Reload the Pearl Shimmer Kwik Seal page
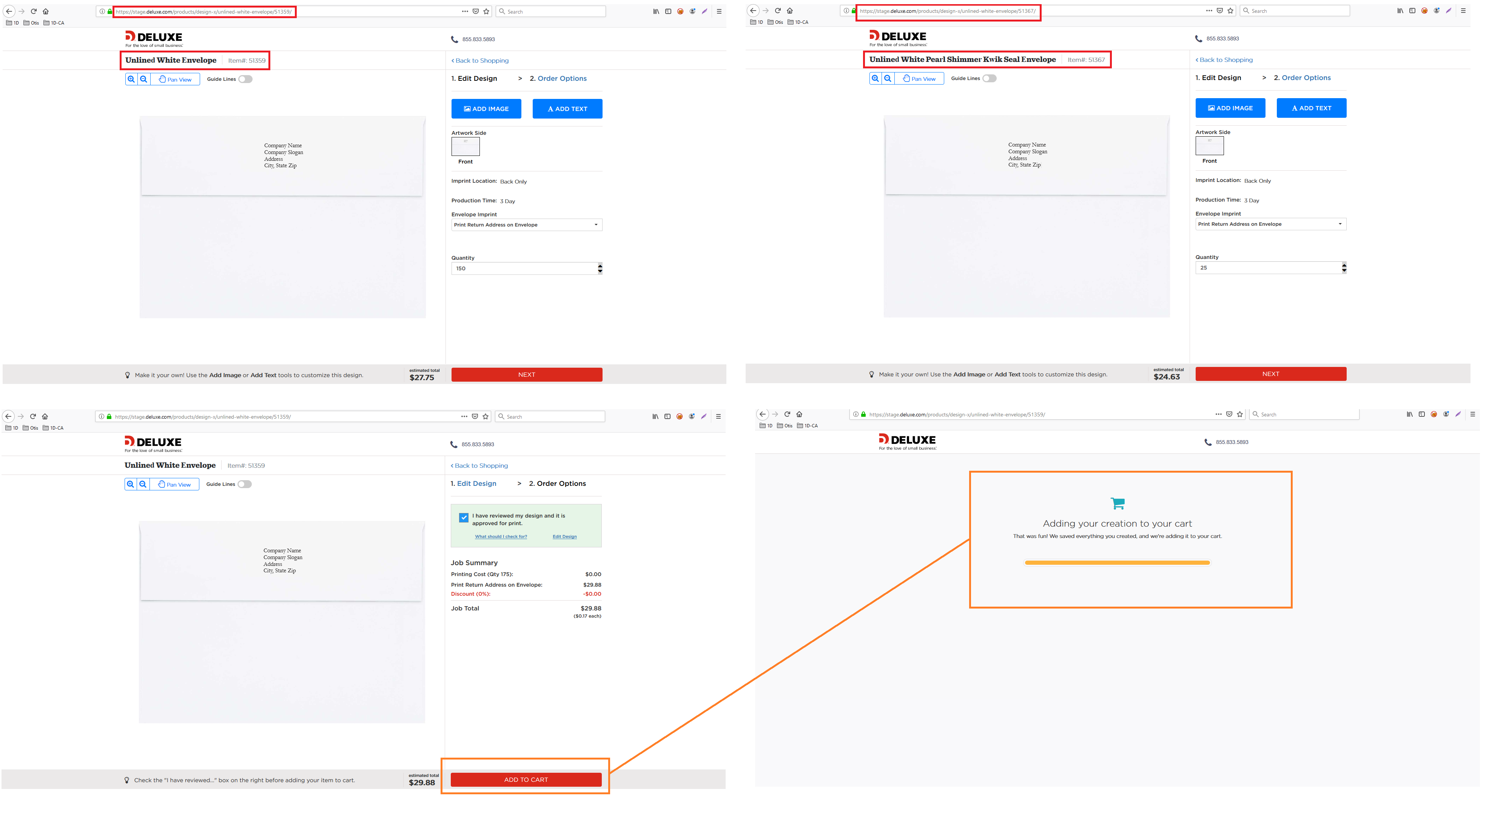 click(x=777, y=11)
